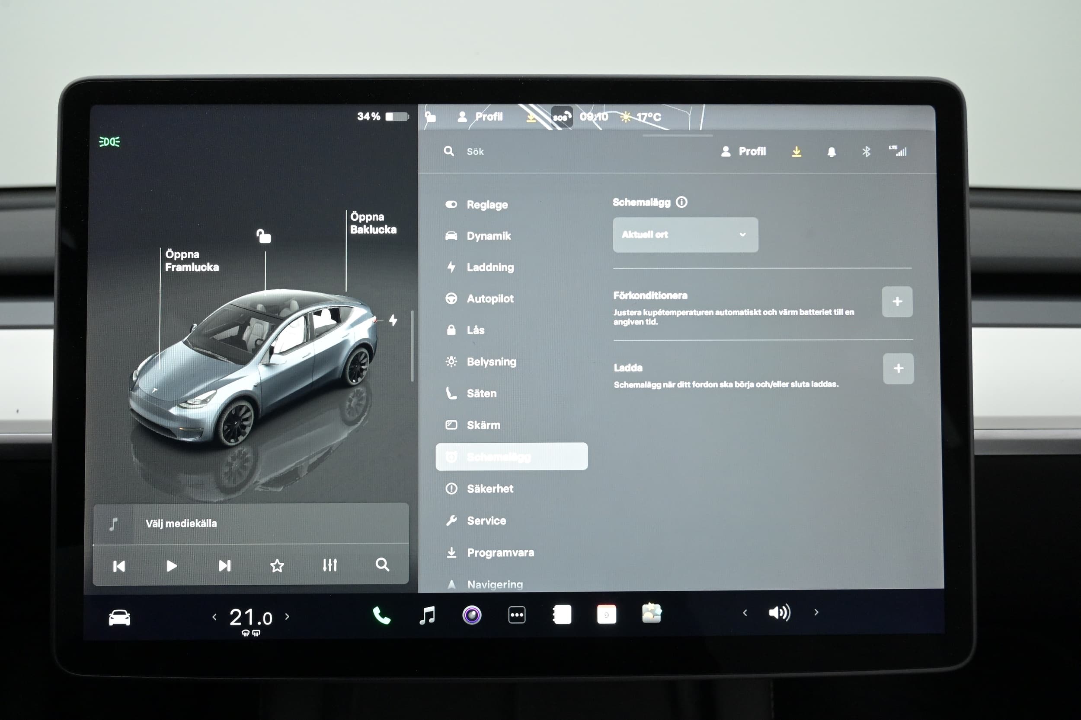The image size is (1081, 720).
Task: Add a Ladda charging schedule
Action: coord(898,368)
